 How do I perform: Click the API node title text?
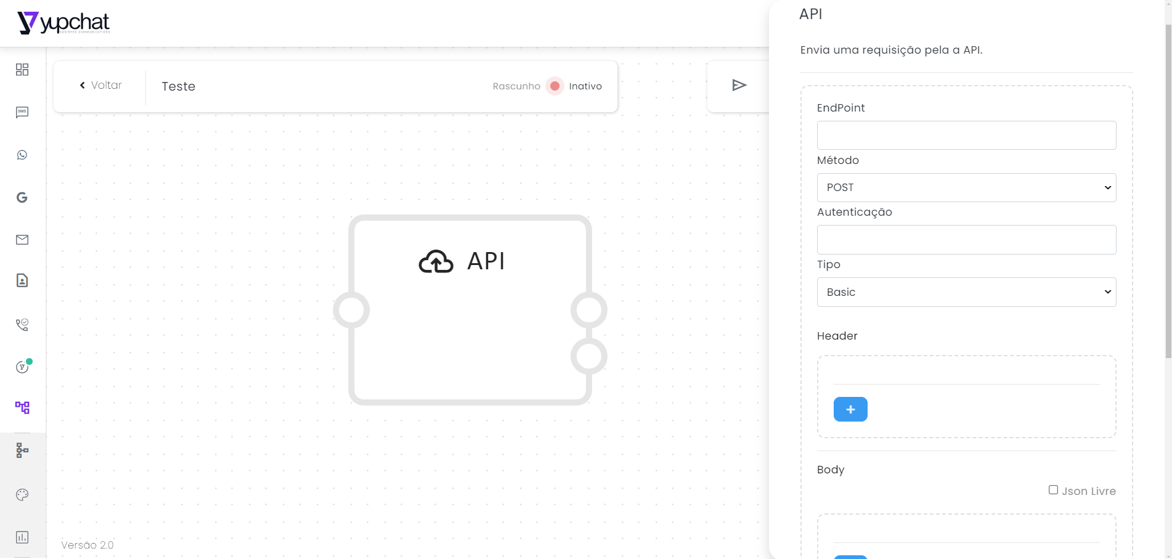click(x=486, y=261)
